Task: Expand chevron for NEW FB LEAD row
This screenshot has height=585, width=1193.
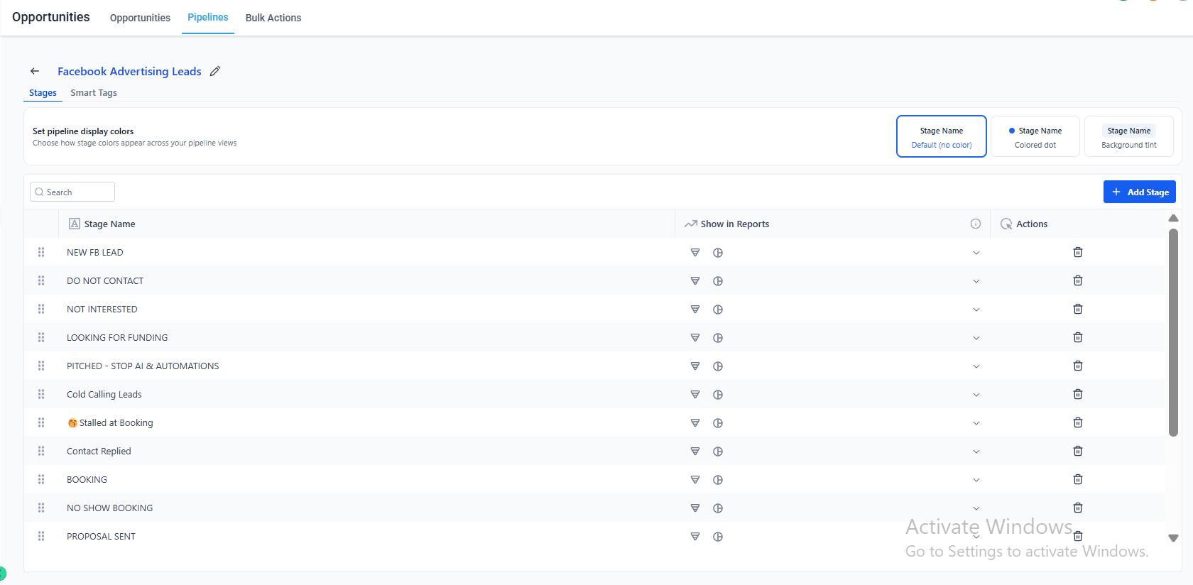Action: (x=976, y=253)
